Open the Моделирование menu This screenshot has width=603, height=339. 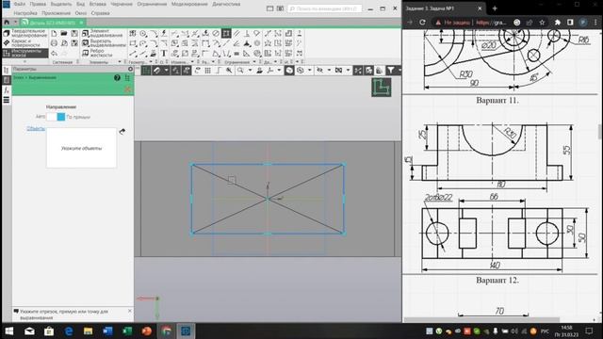[x=189, y=4]
